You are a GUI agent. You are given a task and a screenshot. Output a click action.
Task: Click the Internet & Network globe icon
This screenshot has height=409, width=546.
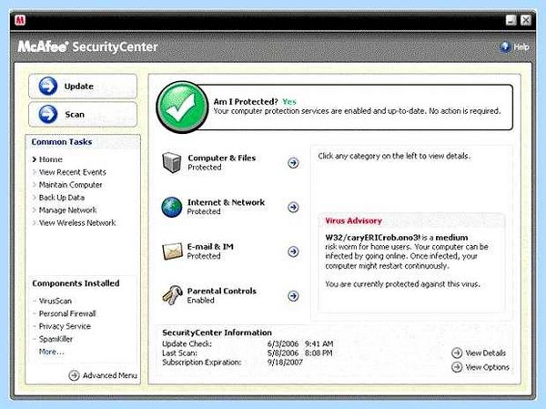coord(172,207)
